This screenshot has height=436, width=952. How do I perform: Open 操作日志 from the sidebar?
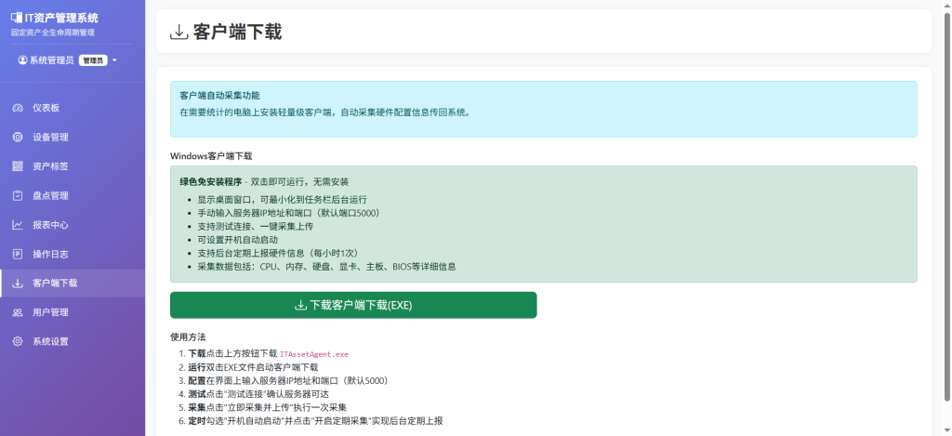click(x=73, y=254)
